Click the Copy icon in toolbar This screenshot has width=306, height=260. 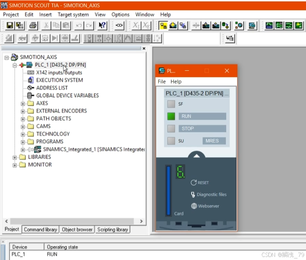[56, 25]
